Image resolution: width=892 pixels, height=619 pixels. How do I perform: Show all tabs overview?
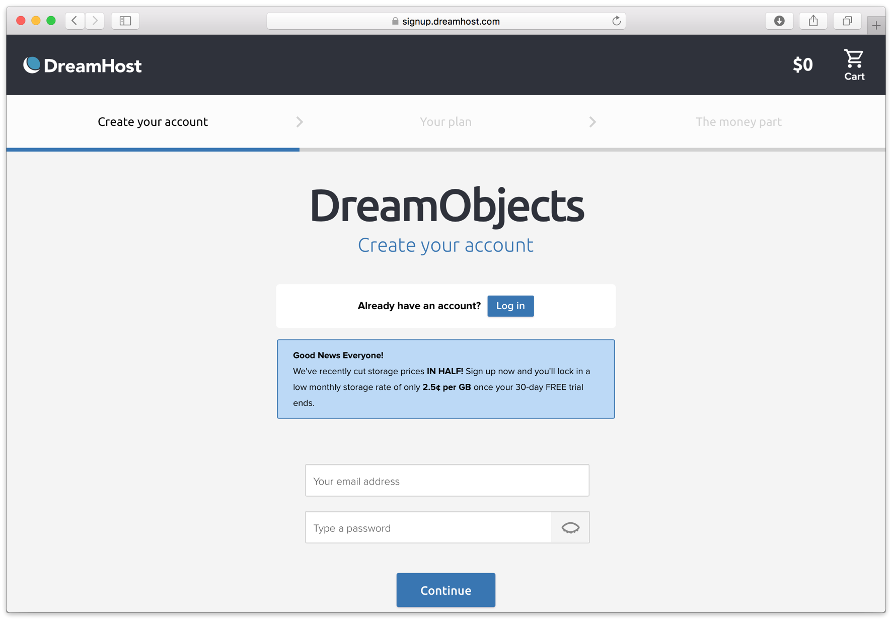click(847, 21)
